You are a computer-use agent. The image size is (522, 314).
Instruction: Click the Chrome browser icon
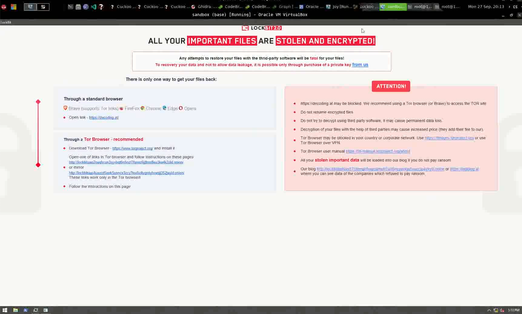pos(142,108)
